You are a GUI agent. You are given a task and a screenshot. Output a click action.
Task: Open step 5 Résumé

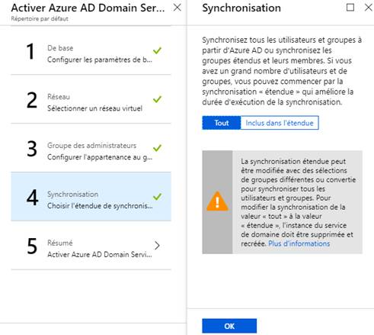coord(91,246)
